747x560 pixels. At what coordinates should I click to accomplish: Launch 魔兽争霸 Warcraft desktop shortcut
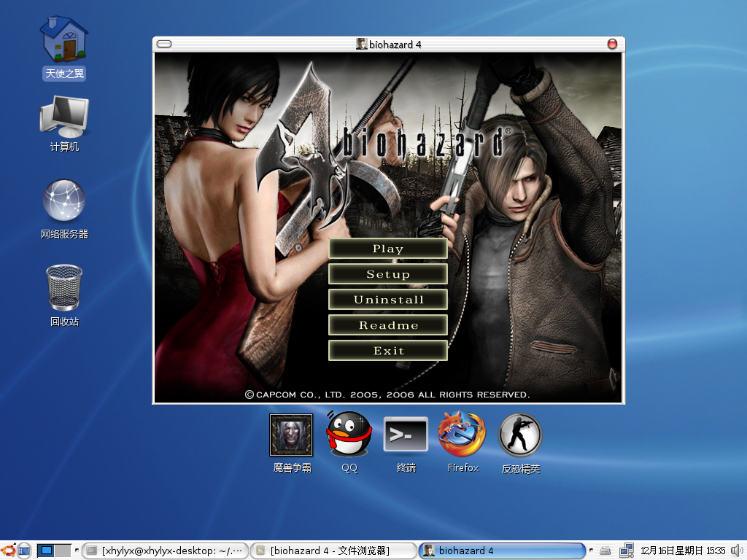tap(291, 443)
